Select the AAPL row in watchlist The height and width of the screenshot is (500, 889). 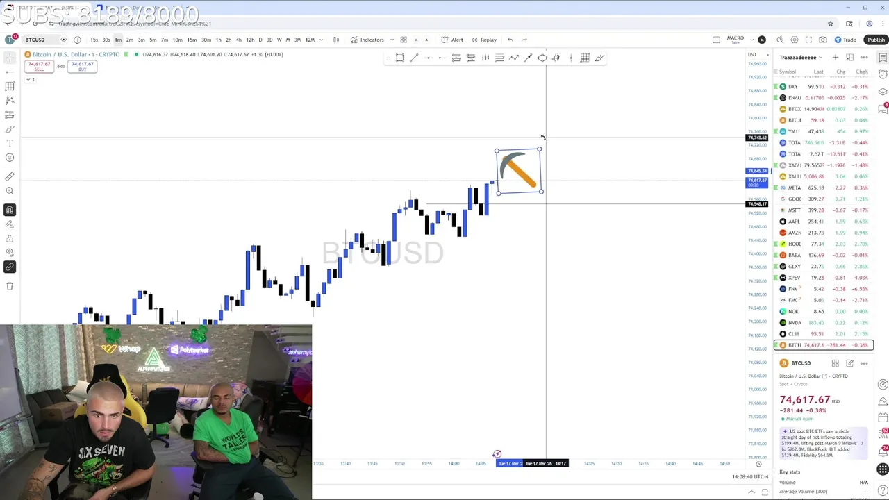[x=823, y=222]
